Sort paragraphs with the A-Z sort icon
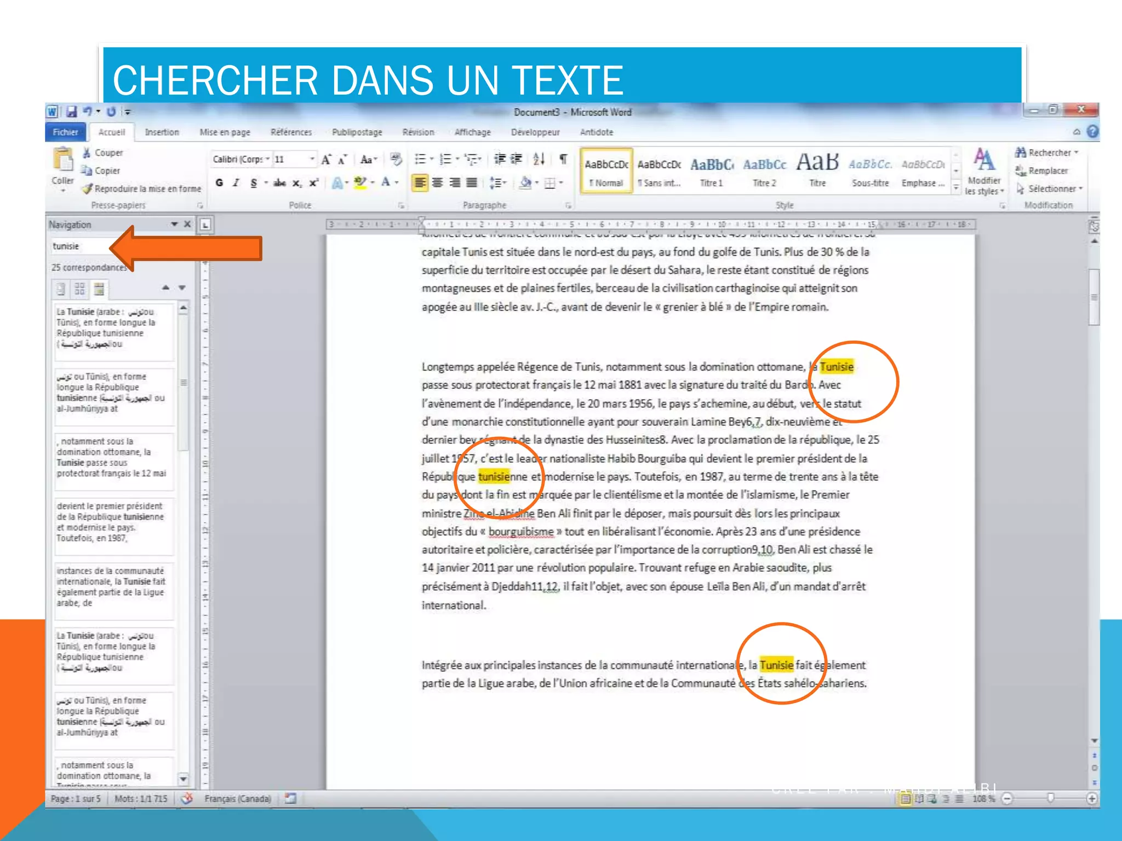This screenshot has height=841, width=1122. pyautogui.click(x=539, y=159)
